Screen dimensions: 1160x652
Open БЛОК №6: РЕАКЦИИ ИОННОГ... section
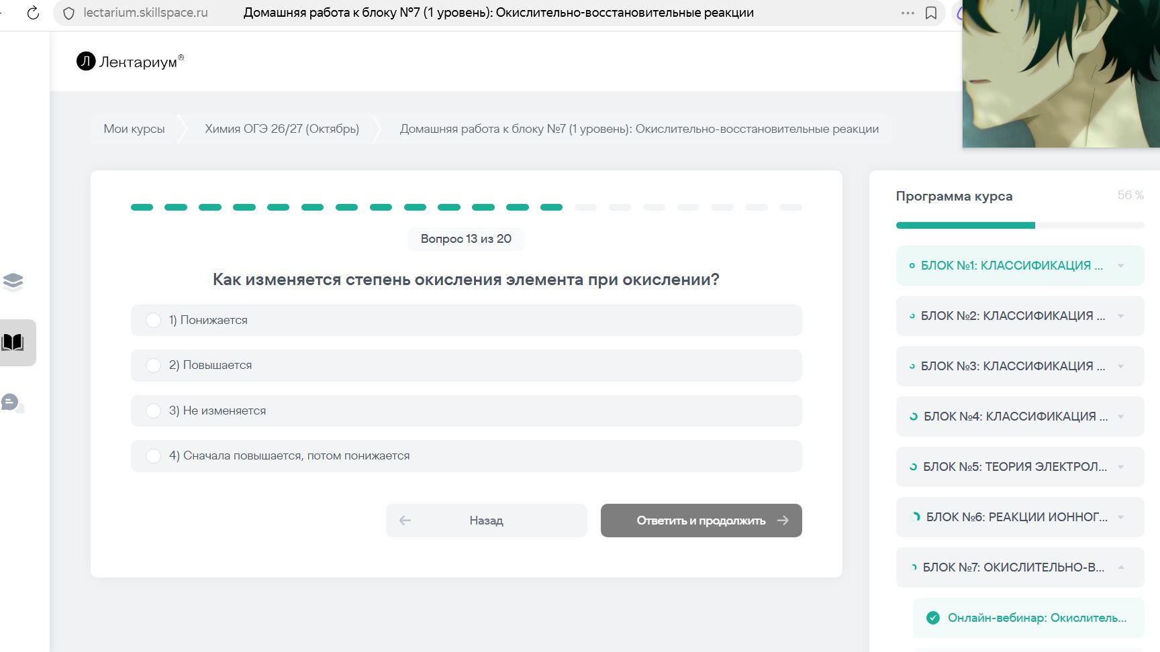(x=1020, y=517)
